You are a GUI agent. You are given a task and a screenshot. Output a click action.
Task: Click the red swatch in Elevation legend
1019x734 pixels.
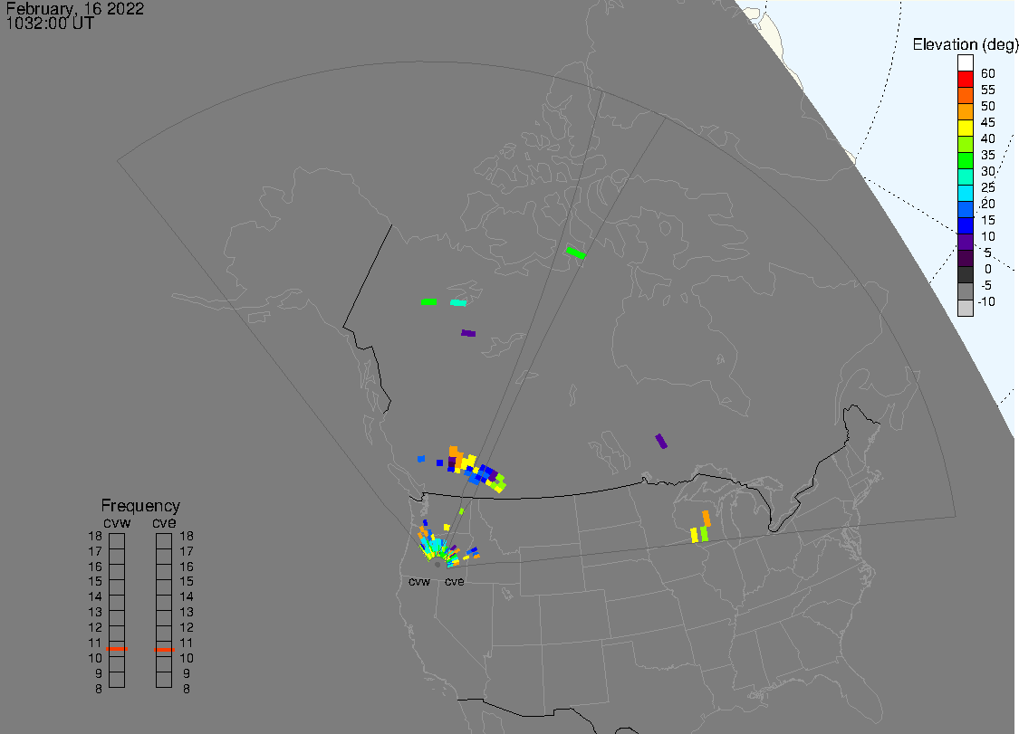pyautogui.click(x=966, y=79)
